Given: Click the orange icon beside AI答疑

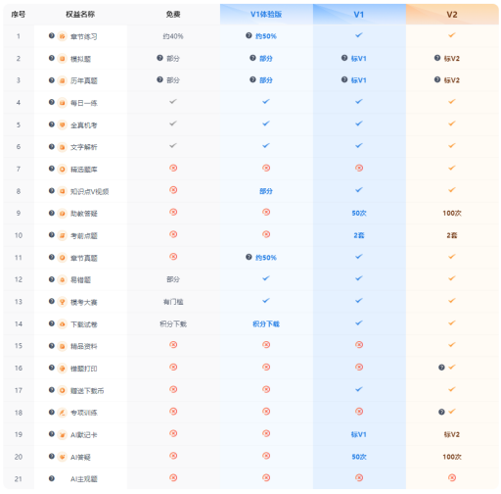Looking at the screenshot, I should click(x=62, y=457).
